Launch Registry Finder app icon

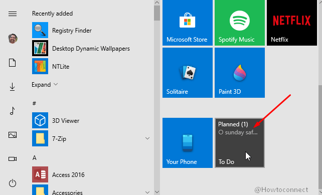coord(40,30)
